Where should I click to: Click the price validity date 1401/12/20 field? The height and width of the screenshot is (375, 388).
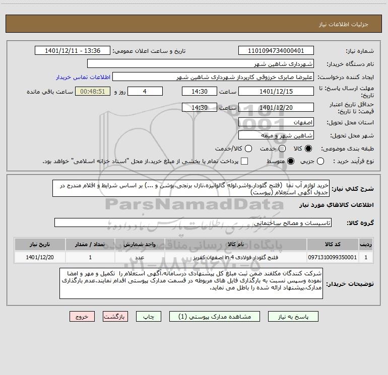click(x=276, y=107)
